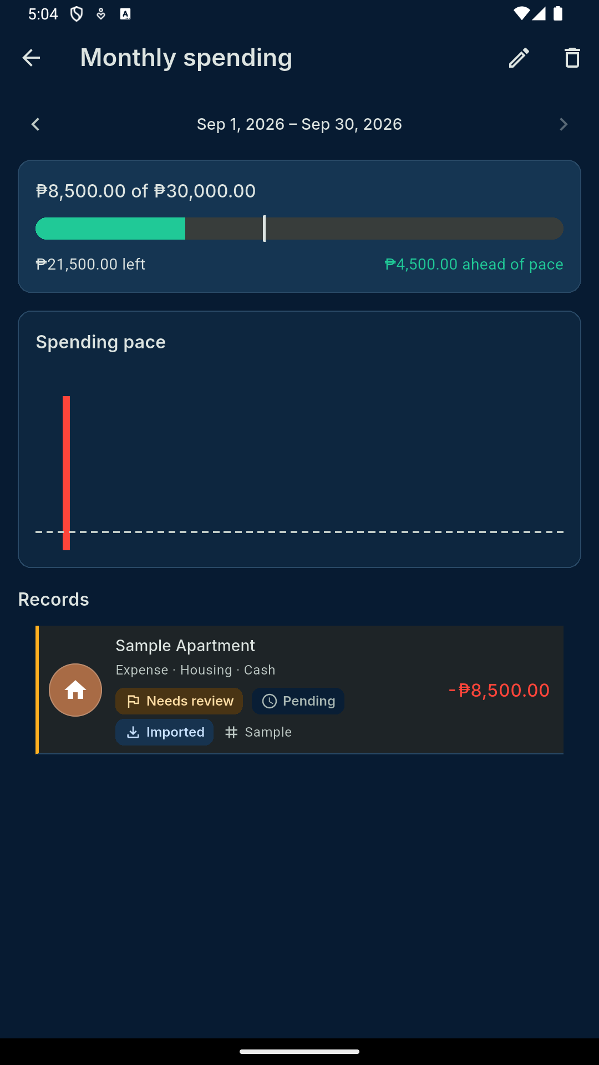This screenshot has height=1065, width=599.
Task: Tap the Monthly spending title
Action: pos(186,58)
